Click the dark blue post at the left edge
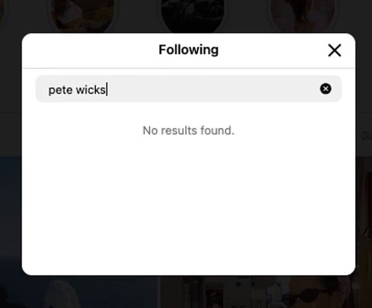This screenshot has width=372, height=308. click(x=11, y=214)
